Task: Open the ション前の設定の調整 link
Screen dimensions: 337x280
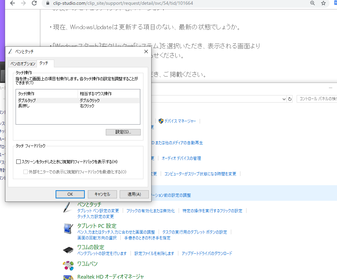Action: click(171, 195)
